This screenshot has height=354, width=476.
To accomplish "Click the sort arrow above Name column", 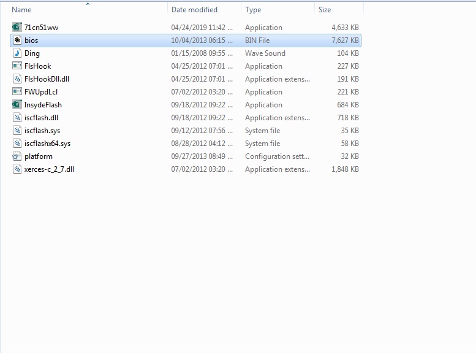I will [x=88, y=4].
